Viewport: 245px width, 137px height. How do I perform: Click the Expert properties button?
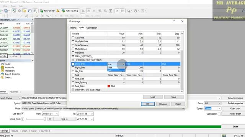coord(235,98)
